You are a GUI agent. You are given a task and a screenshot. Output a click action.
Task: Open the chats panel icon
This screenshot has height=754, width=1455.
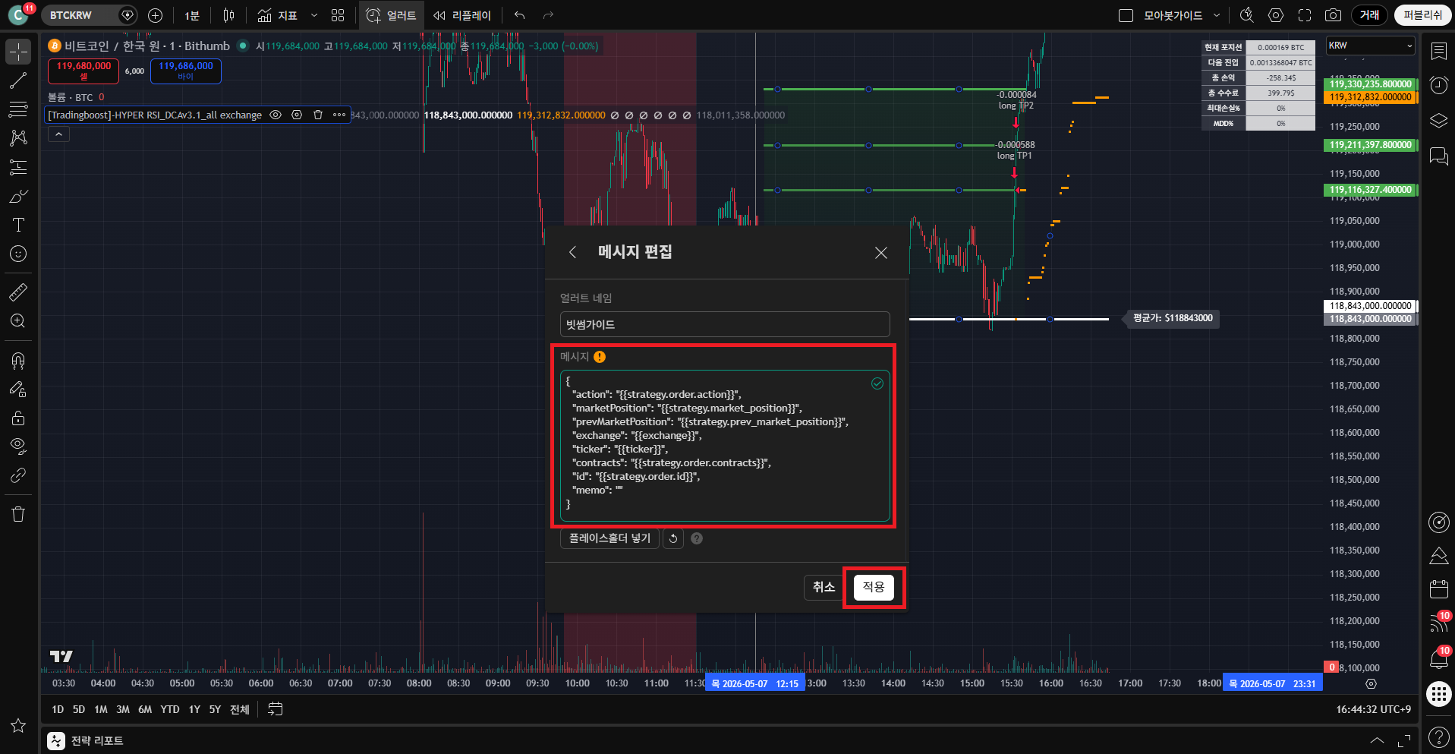tap(1438, 156)
